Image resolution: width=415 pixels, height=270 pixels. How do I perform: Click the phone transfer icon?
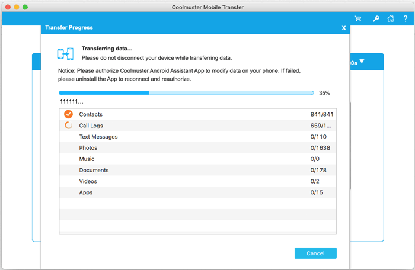click(x=65, y=54)
